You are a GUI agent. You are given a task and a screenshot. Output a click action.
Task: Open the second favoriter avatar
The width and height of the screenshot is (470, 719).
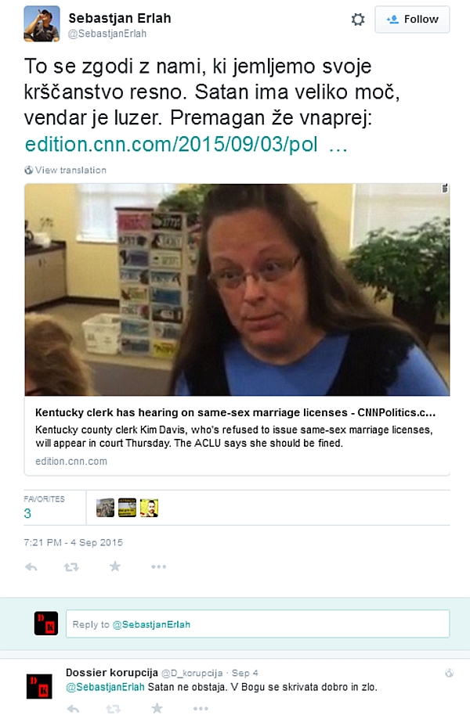click(127, 508)
